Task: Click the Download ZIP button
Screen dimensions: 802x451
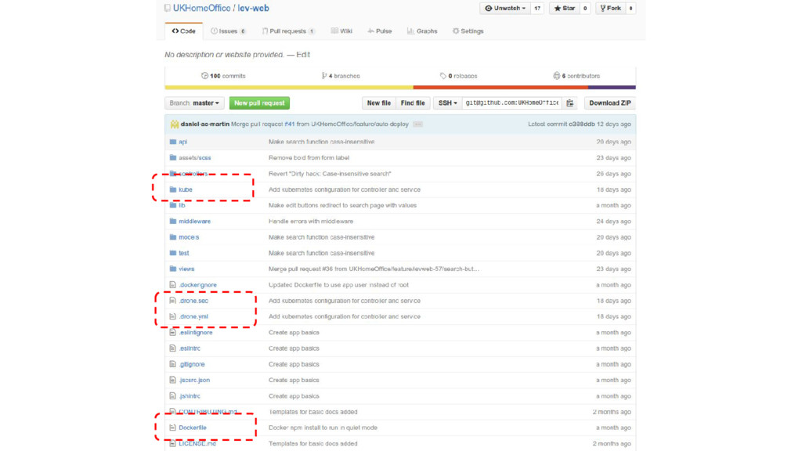Action: pos(609,103)
